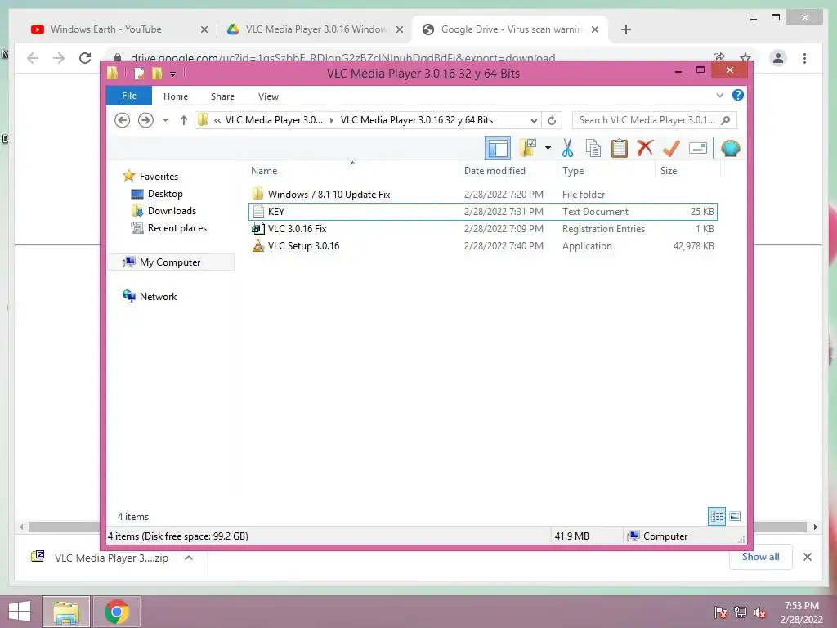Screen dimensions: 837x628
Task: Click the Copy icon in Explorer toolbar
Action: (x=593, y=148)
